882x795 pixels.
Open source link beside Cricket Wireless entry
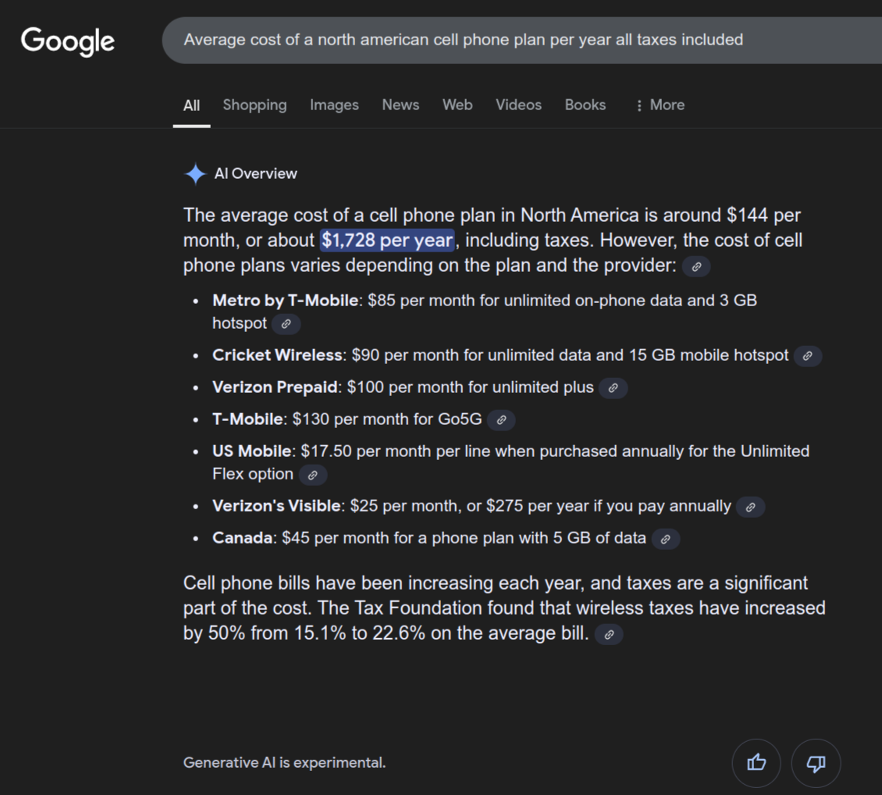pos(808,356)
